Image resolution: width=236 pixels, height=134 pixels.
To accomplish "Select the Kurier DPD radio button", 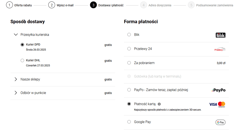I will [22, 45].
